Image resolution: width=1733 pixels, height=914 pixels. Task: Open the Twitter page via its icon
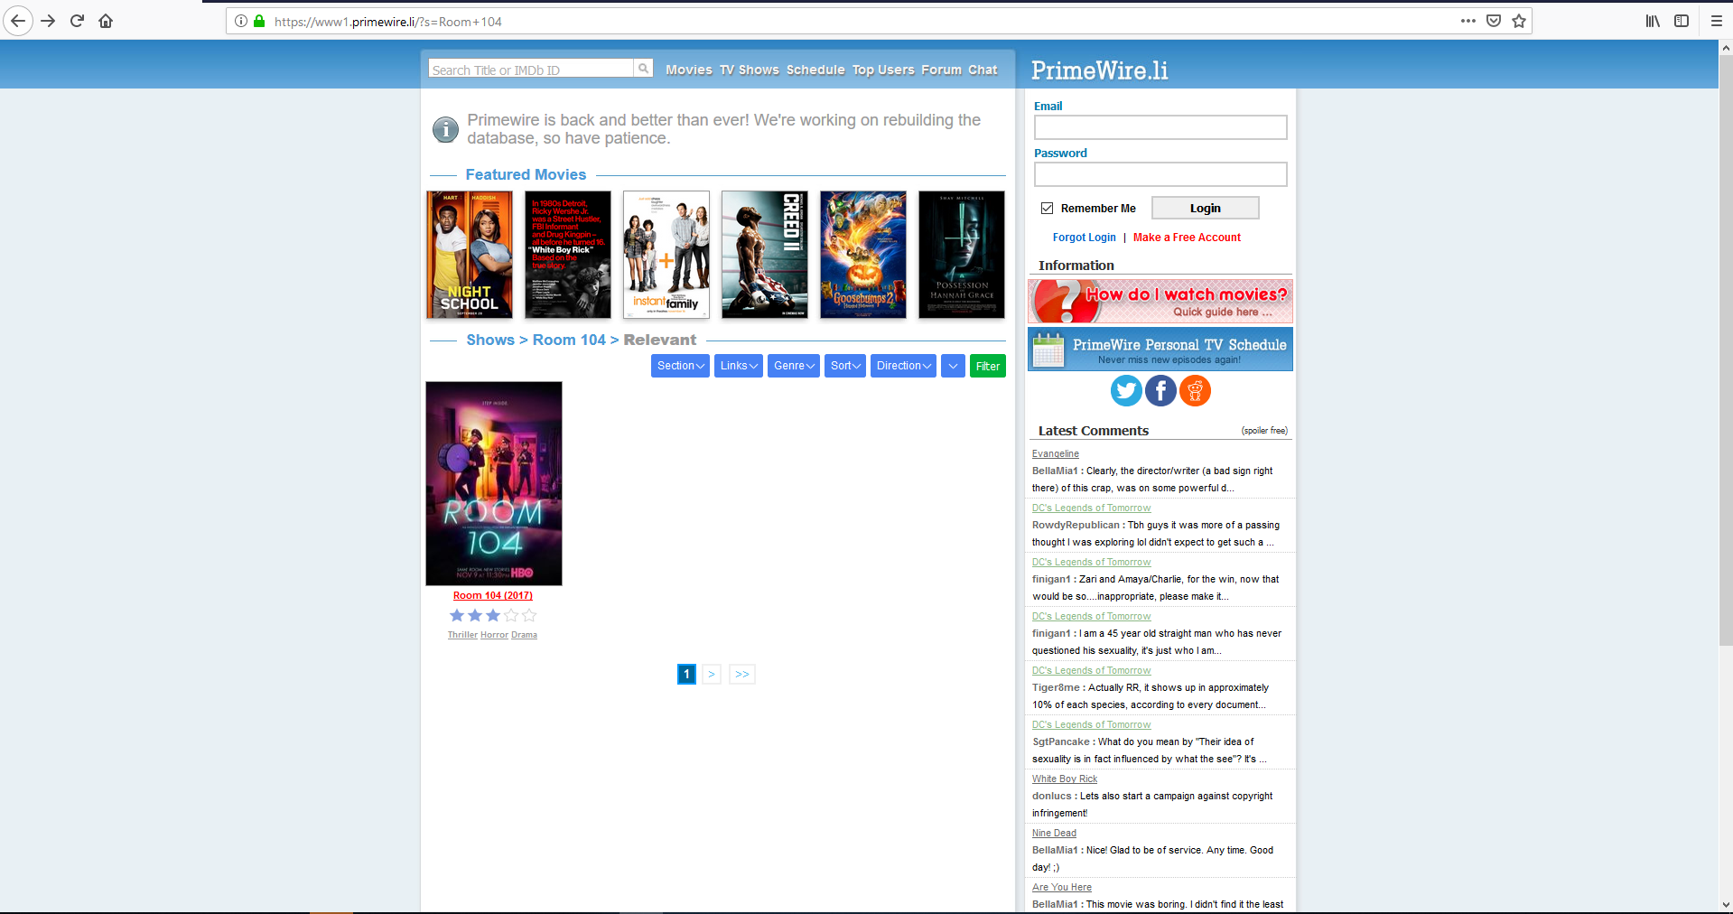1125,390
